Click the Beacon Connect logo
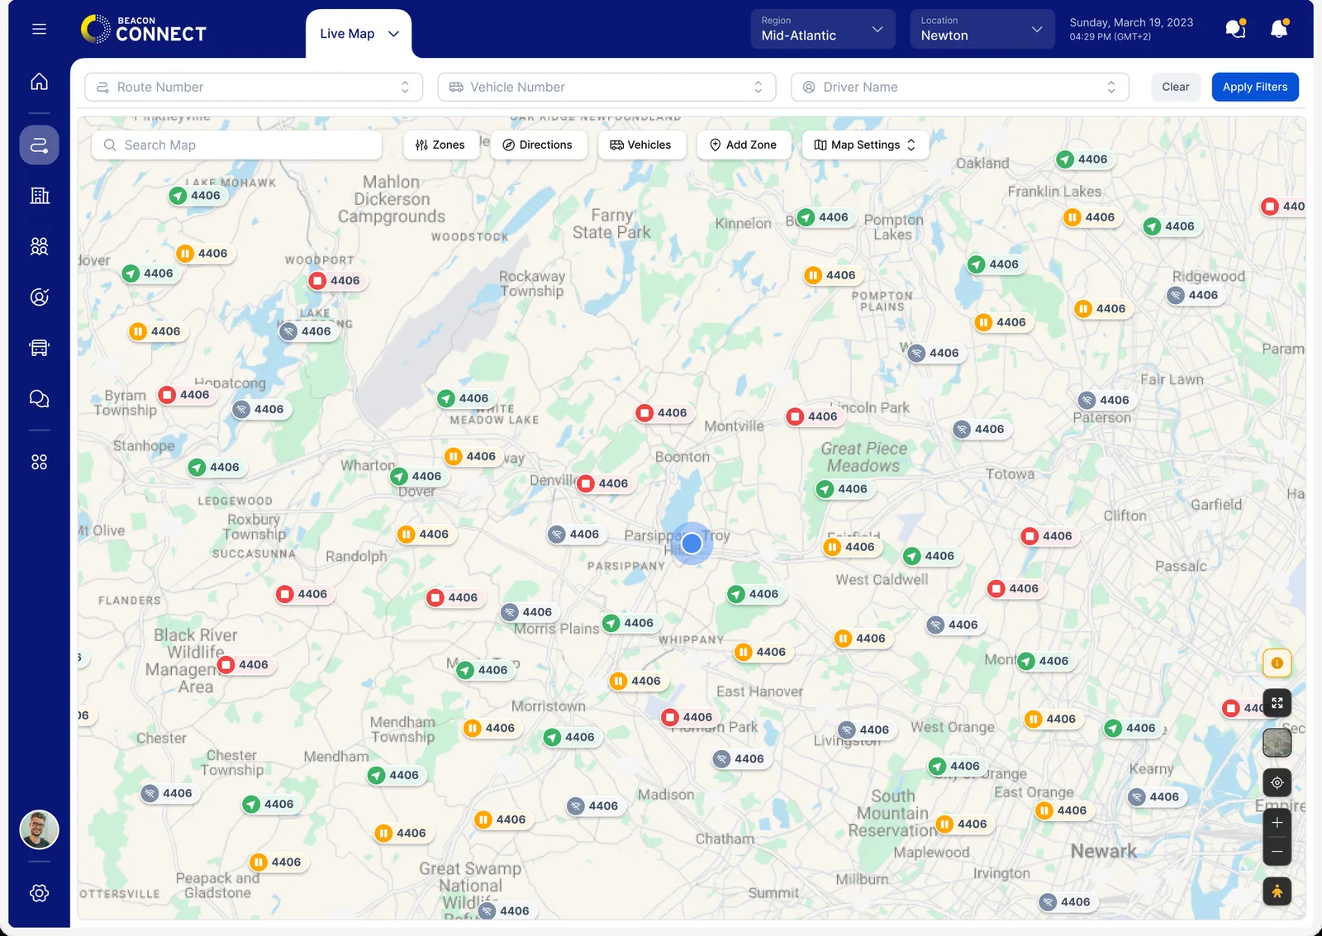 [144, 29]
